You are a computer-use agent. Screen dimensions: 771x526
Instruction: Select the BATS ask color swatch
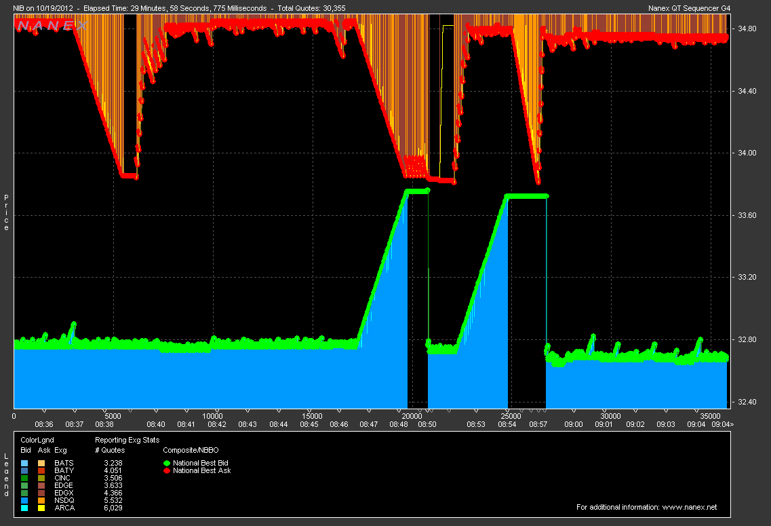coord(41,463)
